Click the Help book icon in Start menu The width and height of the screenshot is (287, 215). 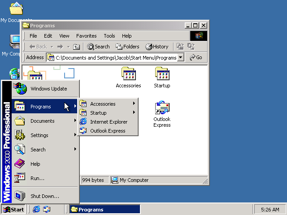coord(20,163)
